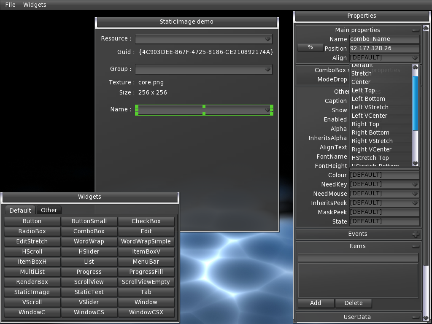The image size is (432, 324).
Task: Open the Group combo box
Action: coord(267,70)
